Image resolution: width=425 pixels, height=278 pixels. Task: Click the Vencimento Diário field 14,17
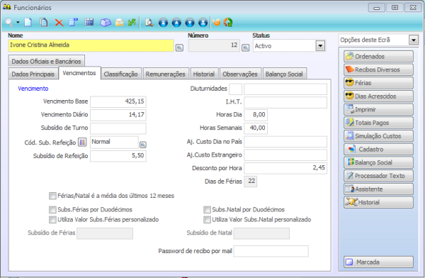[x=118, y=115]
